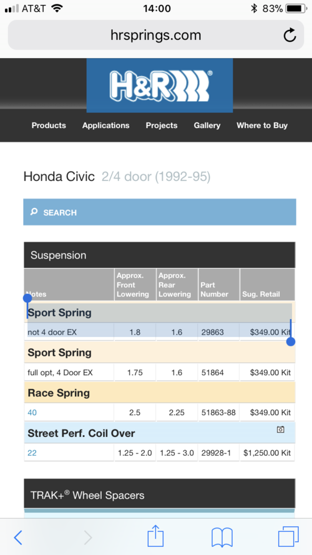Go back using Safari back arrow

click(x=18, y=538)
